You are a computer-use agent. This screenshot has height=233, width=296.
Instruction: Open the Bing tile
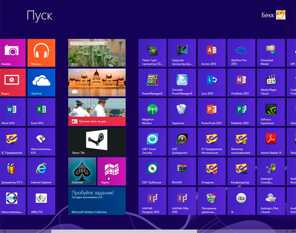pos(97,53)
